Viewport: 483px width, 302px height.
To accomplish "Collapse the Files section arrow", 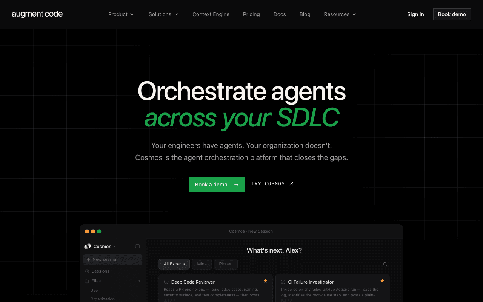I will (139, 281).
